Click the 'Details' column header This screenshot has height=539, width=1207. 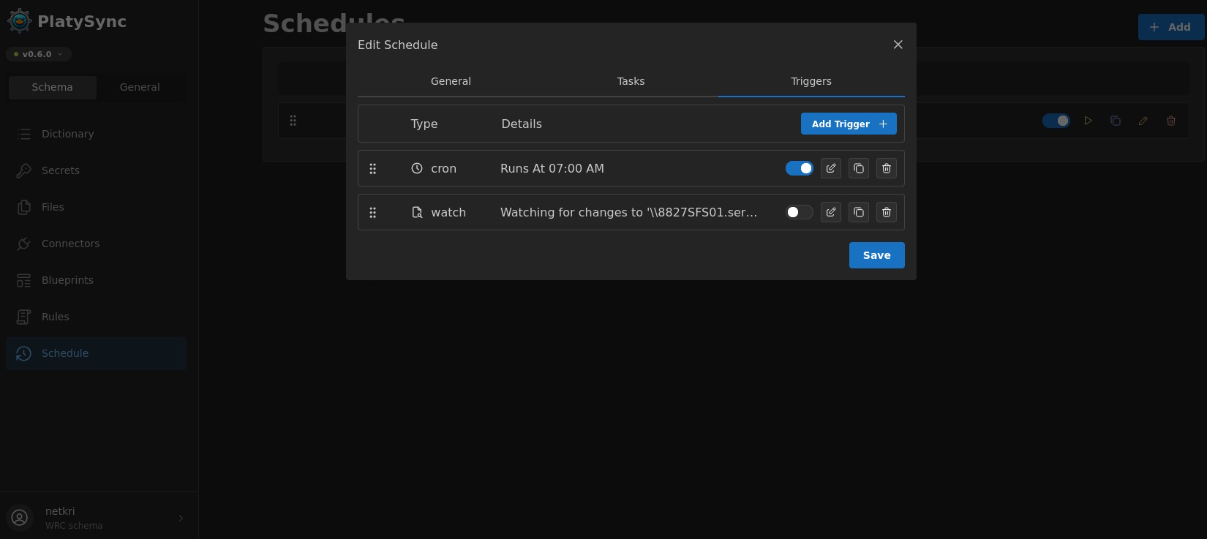(522, 124)
